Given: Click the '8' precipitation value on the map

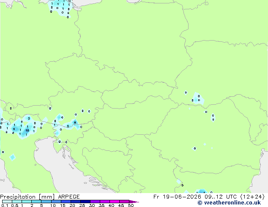Looking at the screenshot, I should (75, 123).
